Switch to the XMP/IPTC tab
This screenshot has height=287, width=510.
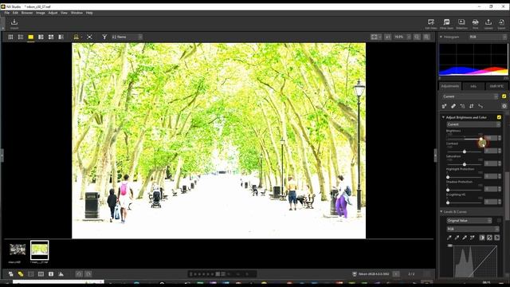click(x=496, y=86)
